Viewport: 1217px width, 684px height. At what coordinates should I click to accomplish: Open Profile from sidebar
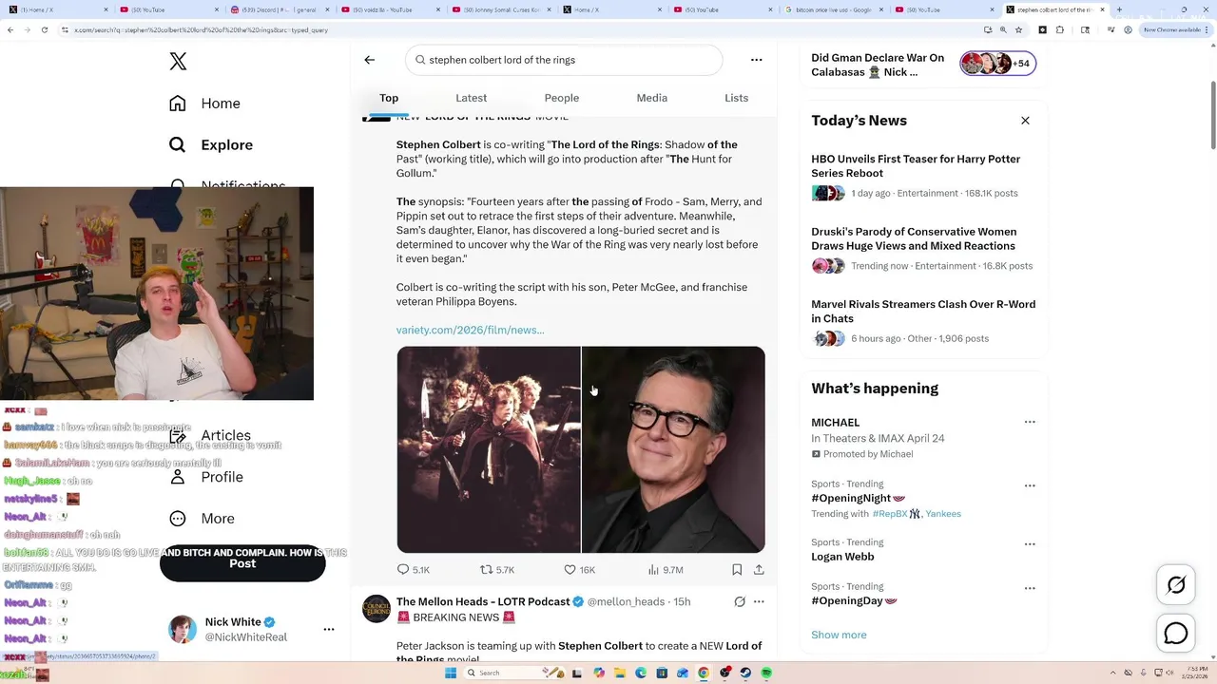[x=206, y=477]
